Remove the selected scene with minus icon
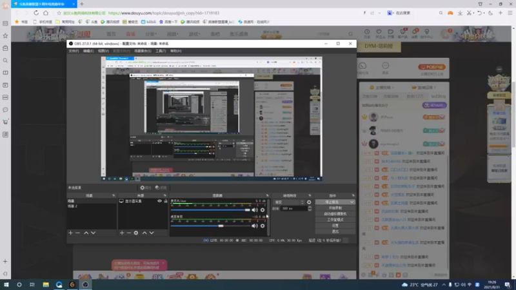The height and width of the screenshot is (290, 516). pos(77,233)
